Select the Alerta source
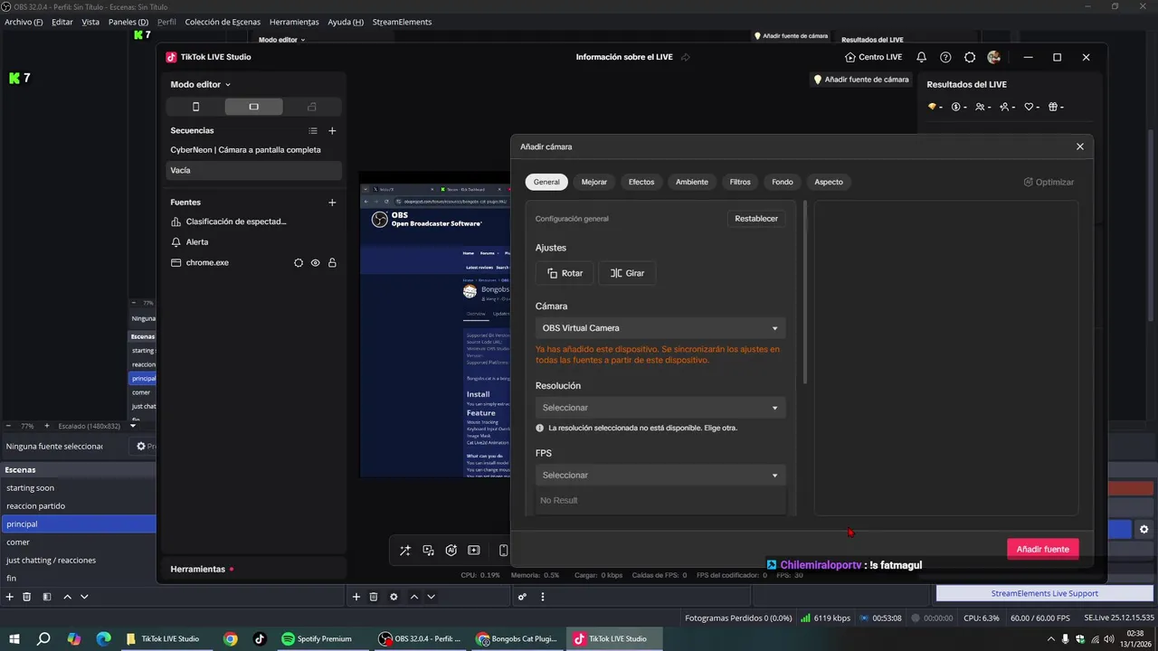Image resolution: width=1158 pixels, height=651 pixels. (x=252, y=242)
